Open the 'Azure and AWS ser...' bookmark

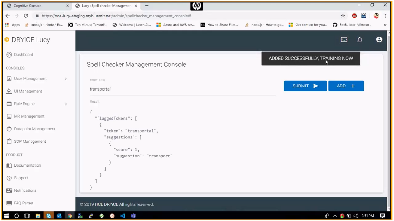coord(176,25)
